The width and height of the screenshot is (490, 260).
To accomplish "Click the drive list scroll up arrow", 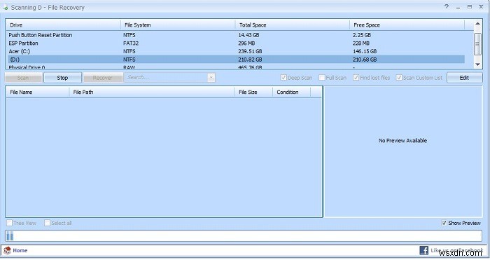I will pyautogui.click(x=477, y=24).
